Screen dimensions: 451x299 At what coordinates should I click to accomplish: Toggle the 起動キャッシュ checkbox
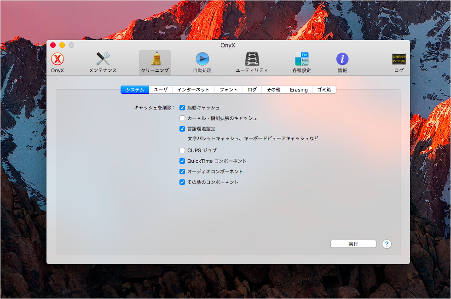pyautogui.click(x=182, y=108)
